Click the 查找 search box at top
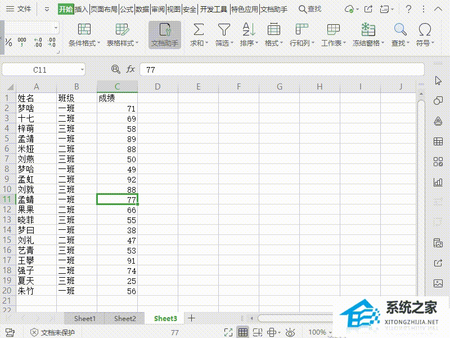Image resolution: width=450 pixels, height=338 pixels. pos(310,9)
